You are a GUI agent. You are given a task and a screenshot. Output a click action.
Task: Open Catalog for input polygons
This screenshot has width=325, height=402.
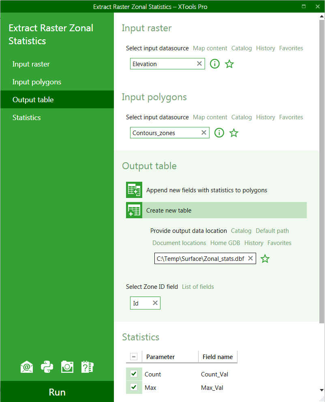coord(242,117)
